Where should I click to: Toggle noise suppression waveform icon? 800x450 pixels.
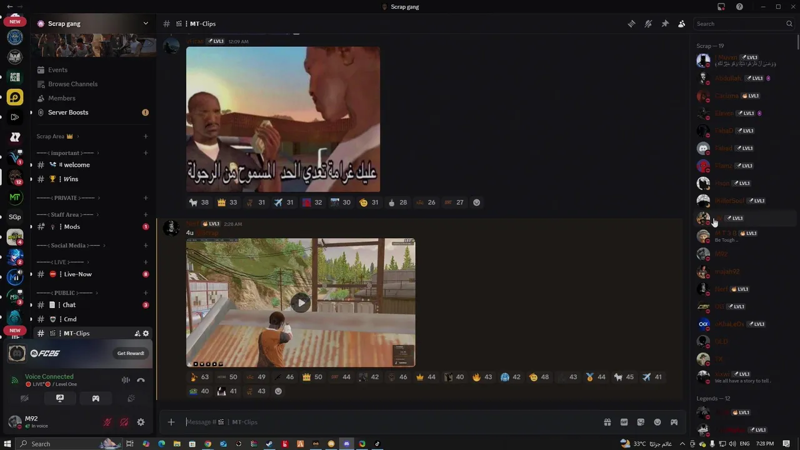[x=126, y=380]
